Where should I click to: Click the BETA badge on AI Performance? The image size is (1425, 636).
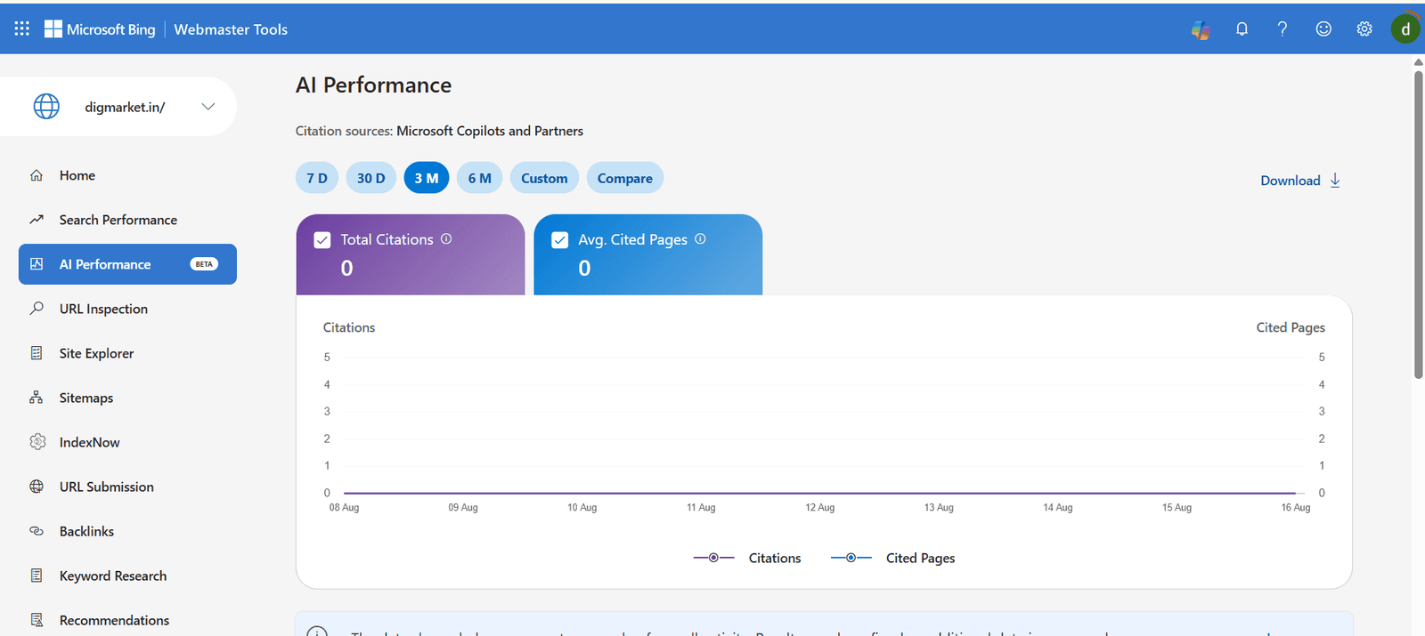(204, 264)
